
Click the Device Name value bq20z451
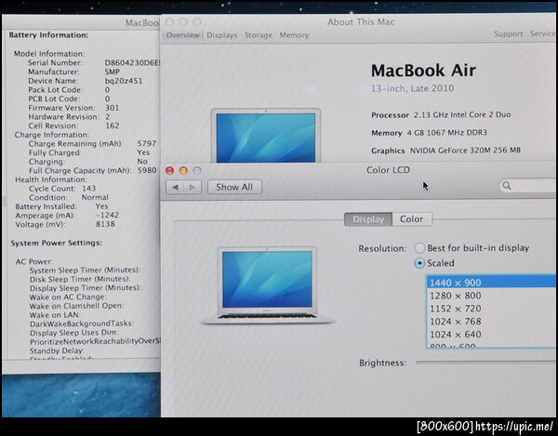(x=124, y=81)
